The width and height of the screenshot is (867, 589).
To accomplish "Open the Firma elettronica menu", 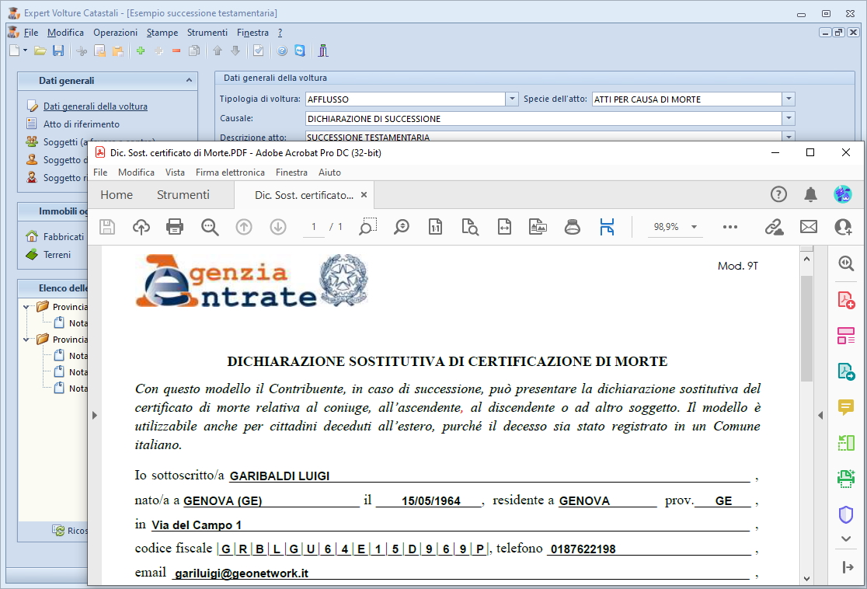I will click(230, 173).
